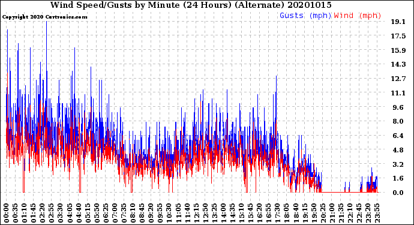Click the 15.9 y-axis value
414x225 pixels.
point(398,50)
